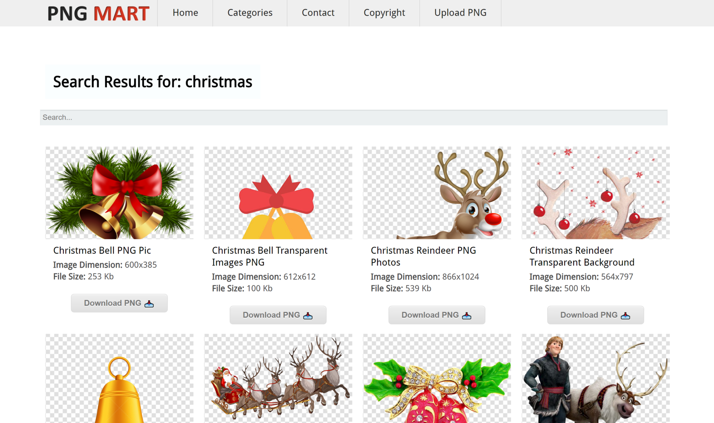Download PNG for Christmas Reindeer Transparent Background

595,315
